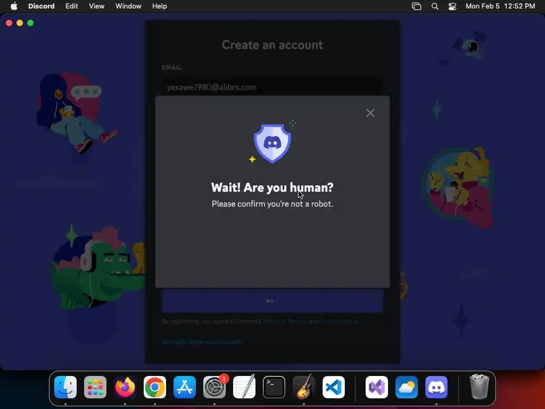The image size is (545, 409).
Task: Open the Terms of Service link
Action: click(285, 321)
